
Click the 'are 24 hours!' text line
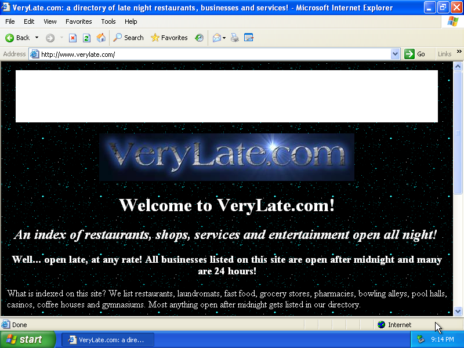[x=227, y=271]
